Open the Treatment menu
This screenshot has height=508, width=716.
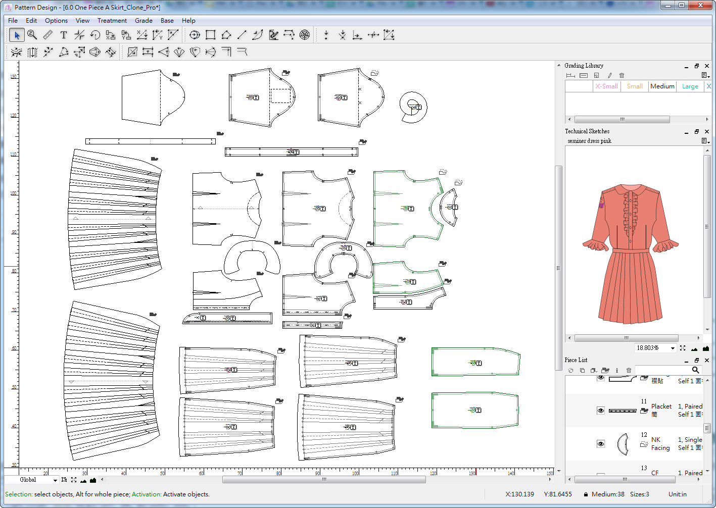coord(112,21)
